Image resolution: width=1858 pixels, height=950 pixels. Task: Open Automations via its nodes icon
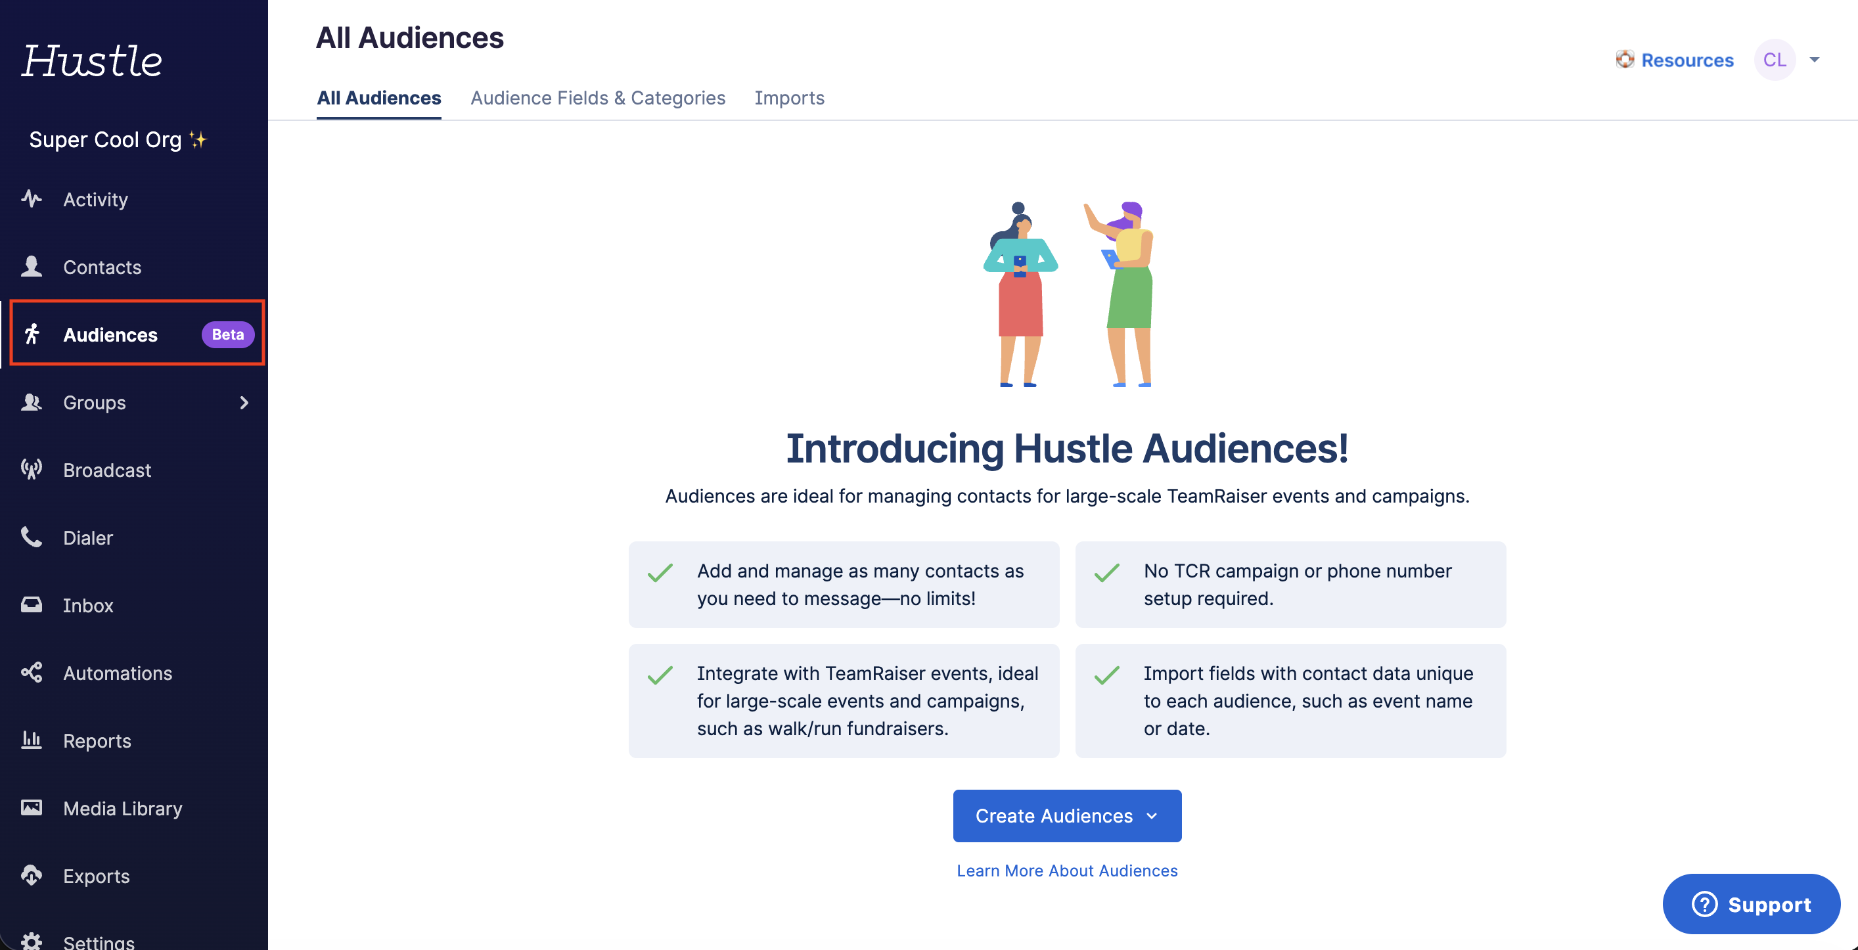coord(31,672)
